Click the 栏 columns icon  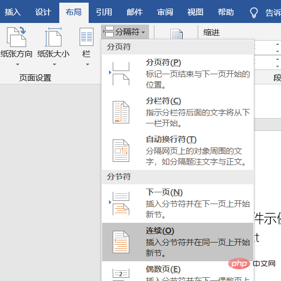[x=87, y=37]
